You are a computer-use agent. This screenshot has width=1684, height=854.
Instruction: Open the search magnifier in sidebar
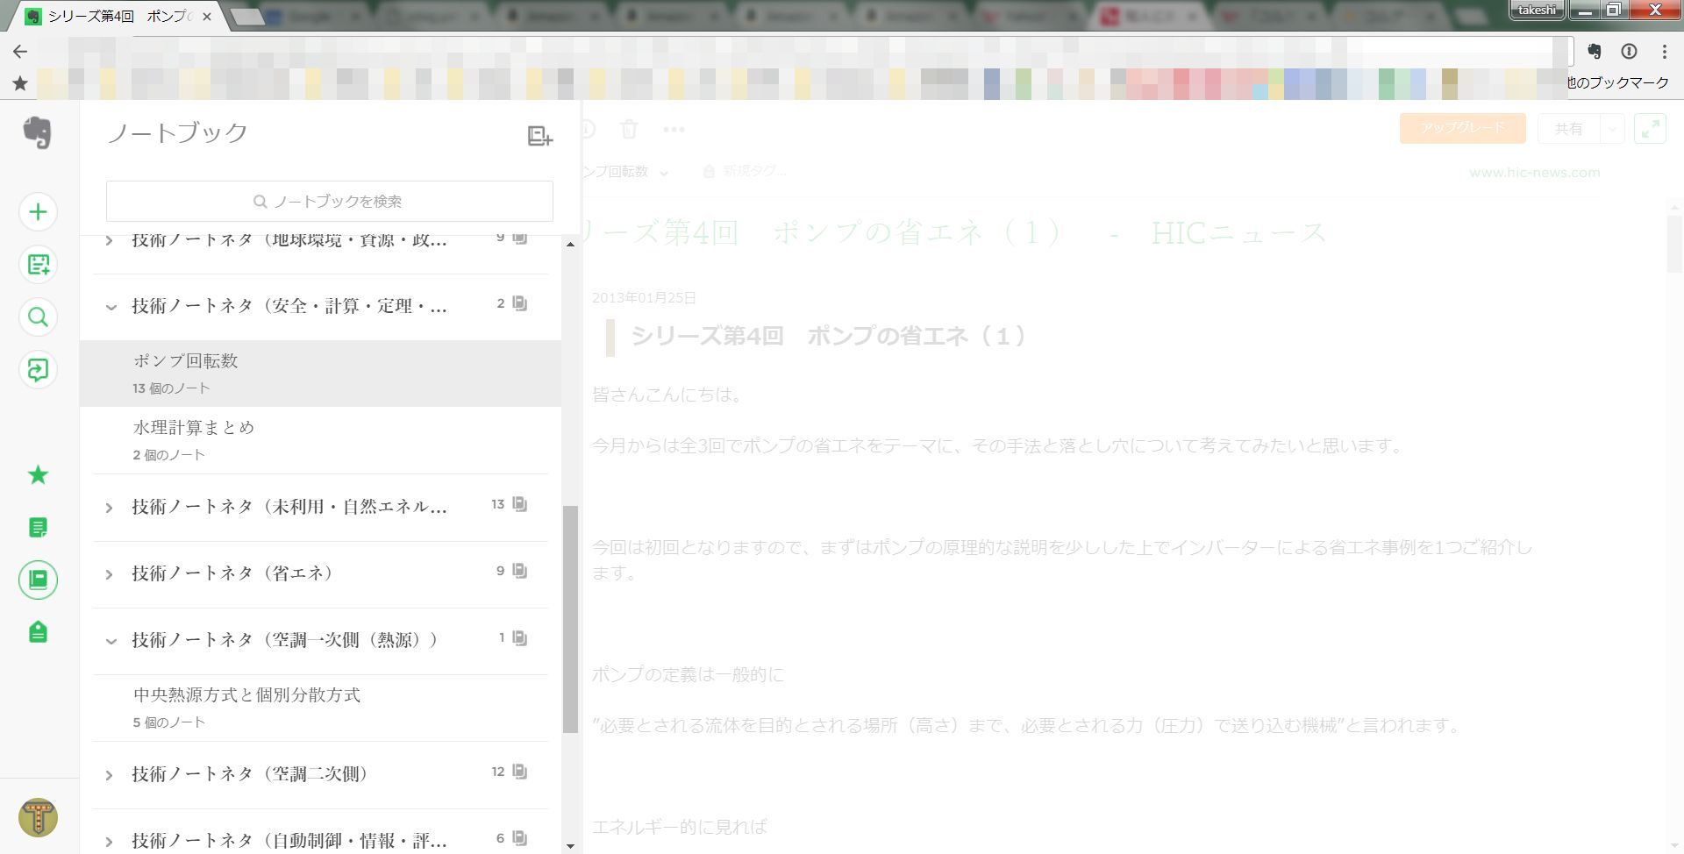(38, 317)
